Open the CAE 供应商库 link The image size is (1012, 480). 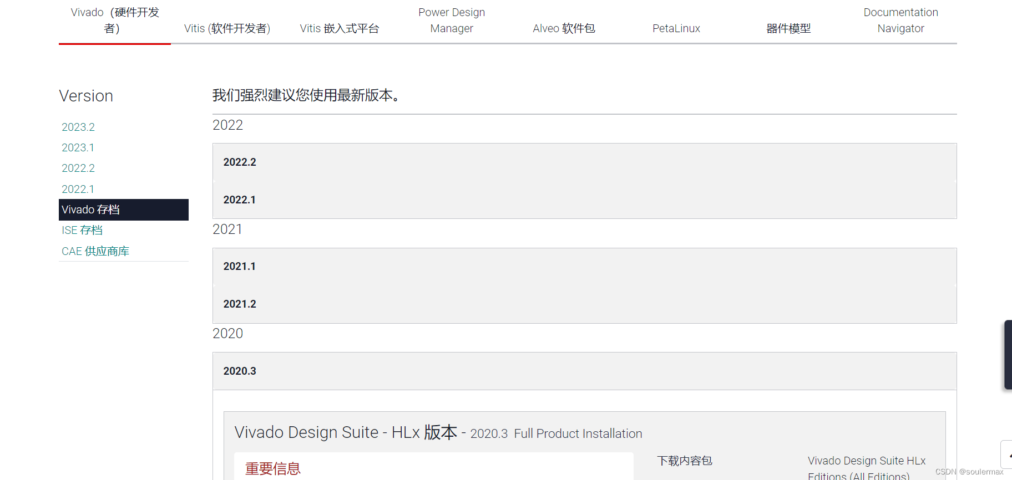[x=95, y=251]
